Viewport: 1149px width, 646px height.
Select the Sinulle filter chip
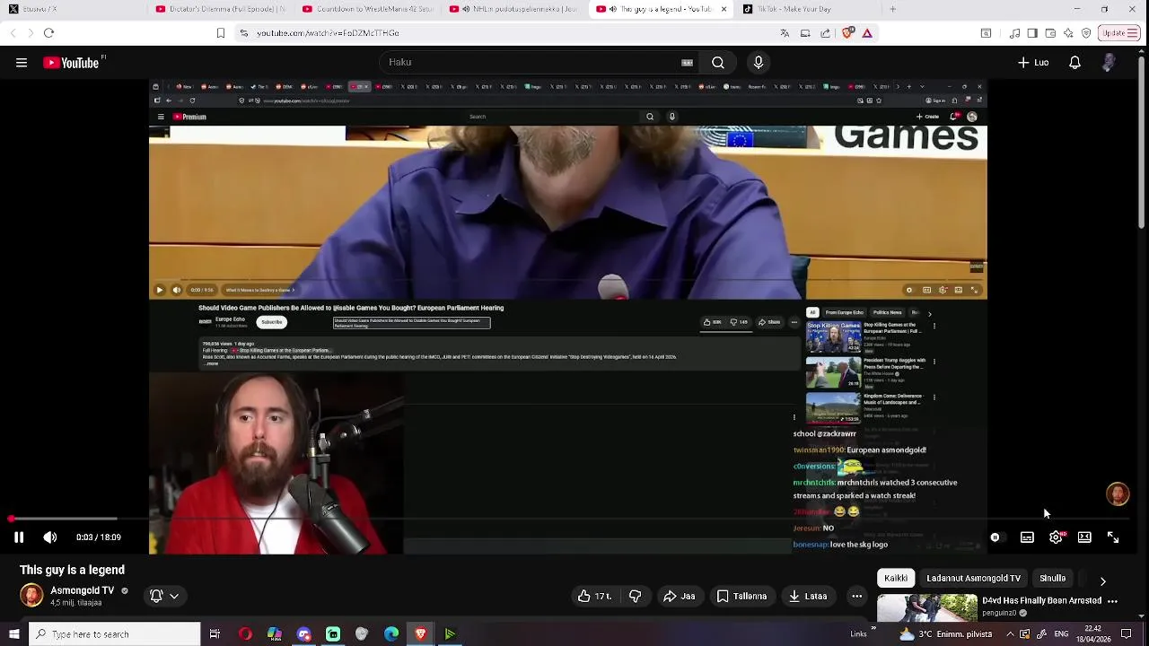coord(1052,579)
